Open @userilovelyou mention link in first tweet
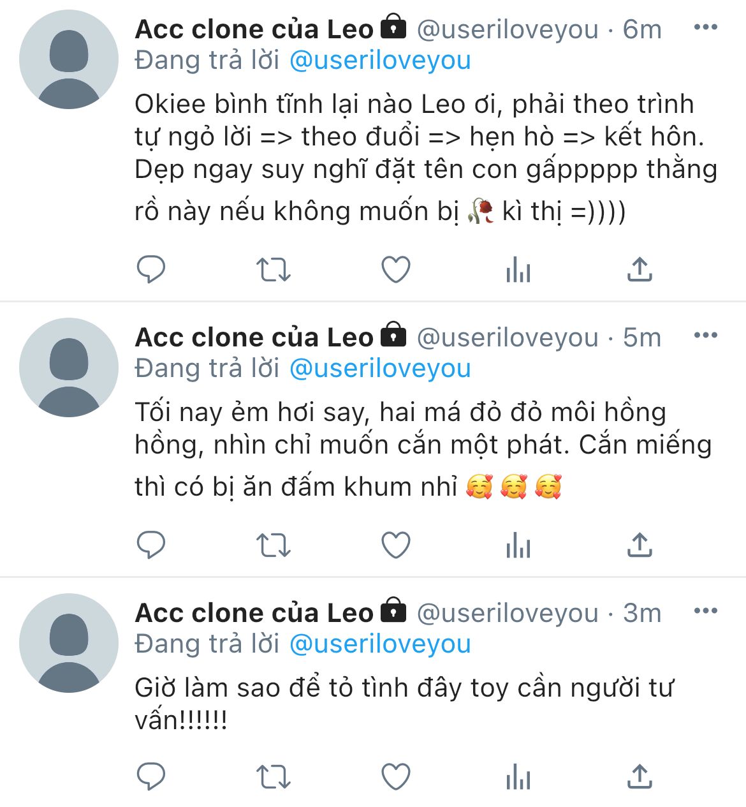The image size is (746, 807). coord(380,60)
